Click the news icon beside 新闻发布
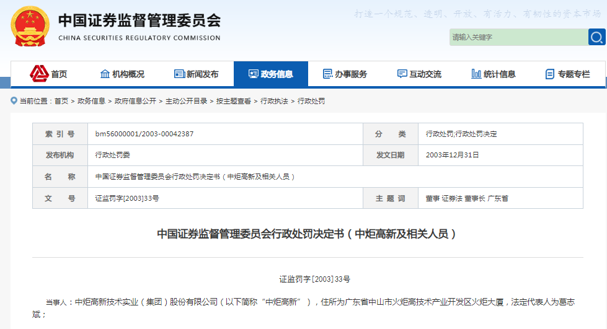 179,74
